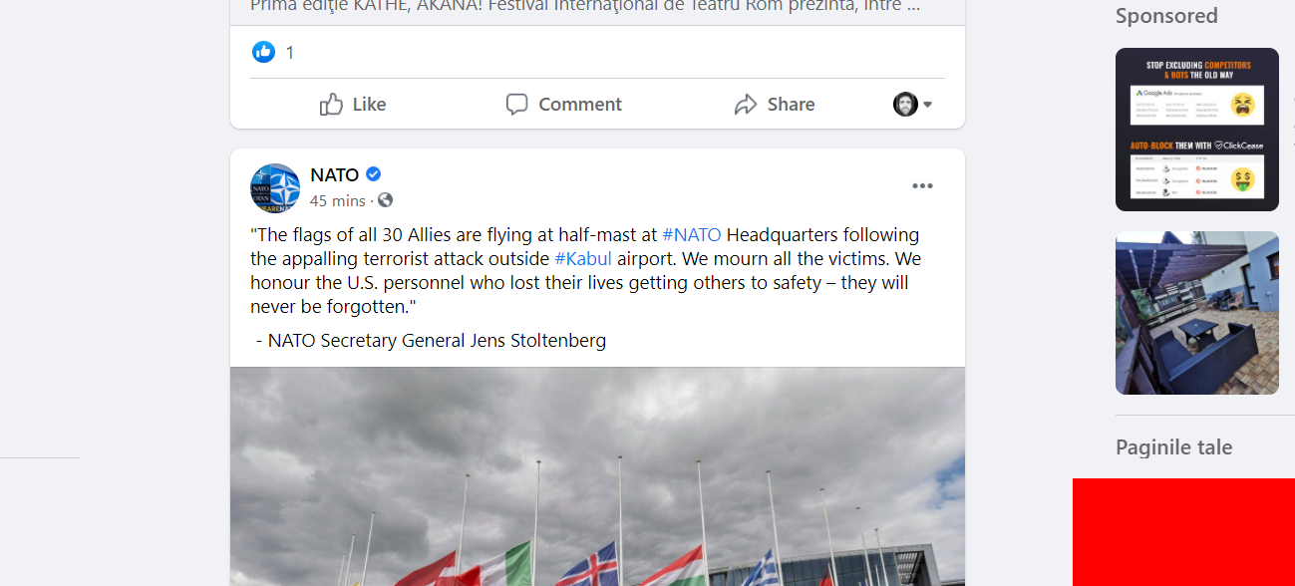1295x586 pixels.
Task: Click the Paginile tale heading
Action: click(x=1174, y=447)
